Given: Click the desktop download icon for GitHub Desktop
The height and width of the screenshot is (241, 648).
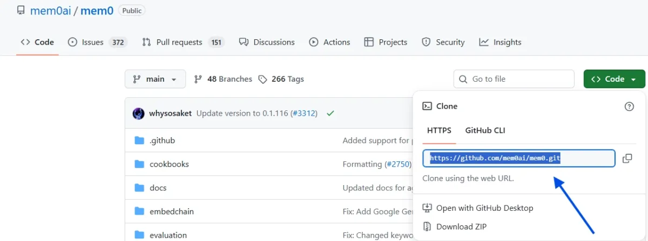Looking at the screenshot, I should point(427,208).
